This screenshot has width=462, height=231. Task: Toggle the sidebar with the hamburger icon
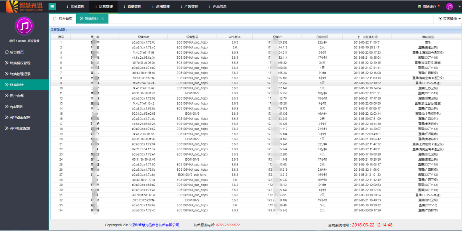pos(52,6)
